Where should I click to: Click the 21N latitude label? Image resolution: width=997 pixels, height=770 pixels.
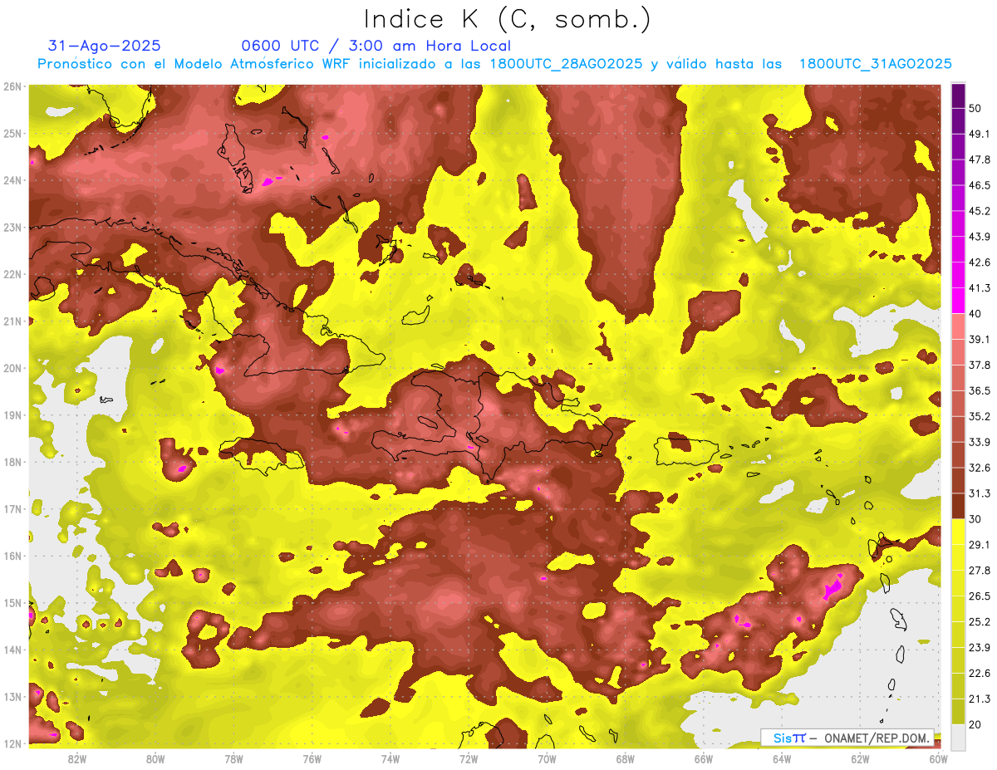pos(12,321)
